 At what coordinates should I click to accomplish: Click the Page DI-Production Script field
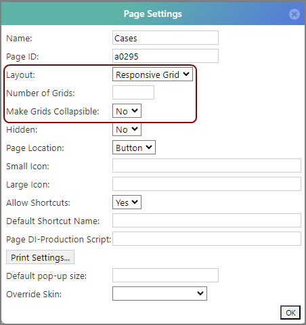[206, 239]
